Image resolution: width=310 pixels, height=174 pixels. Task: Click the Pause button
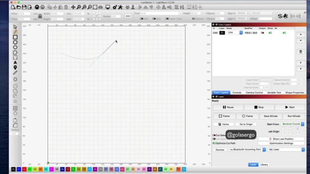(x=228, y=107)
